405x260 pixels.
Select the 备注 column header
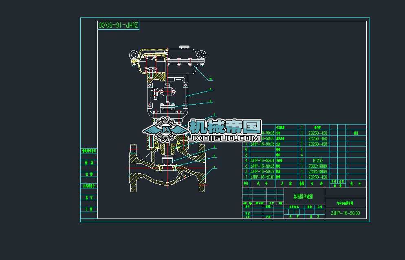click(356, 184)
